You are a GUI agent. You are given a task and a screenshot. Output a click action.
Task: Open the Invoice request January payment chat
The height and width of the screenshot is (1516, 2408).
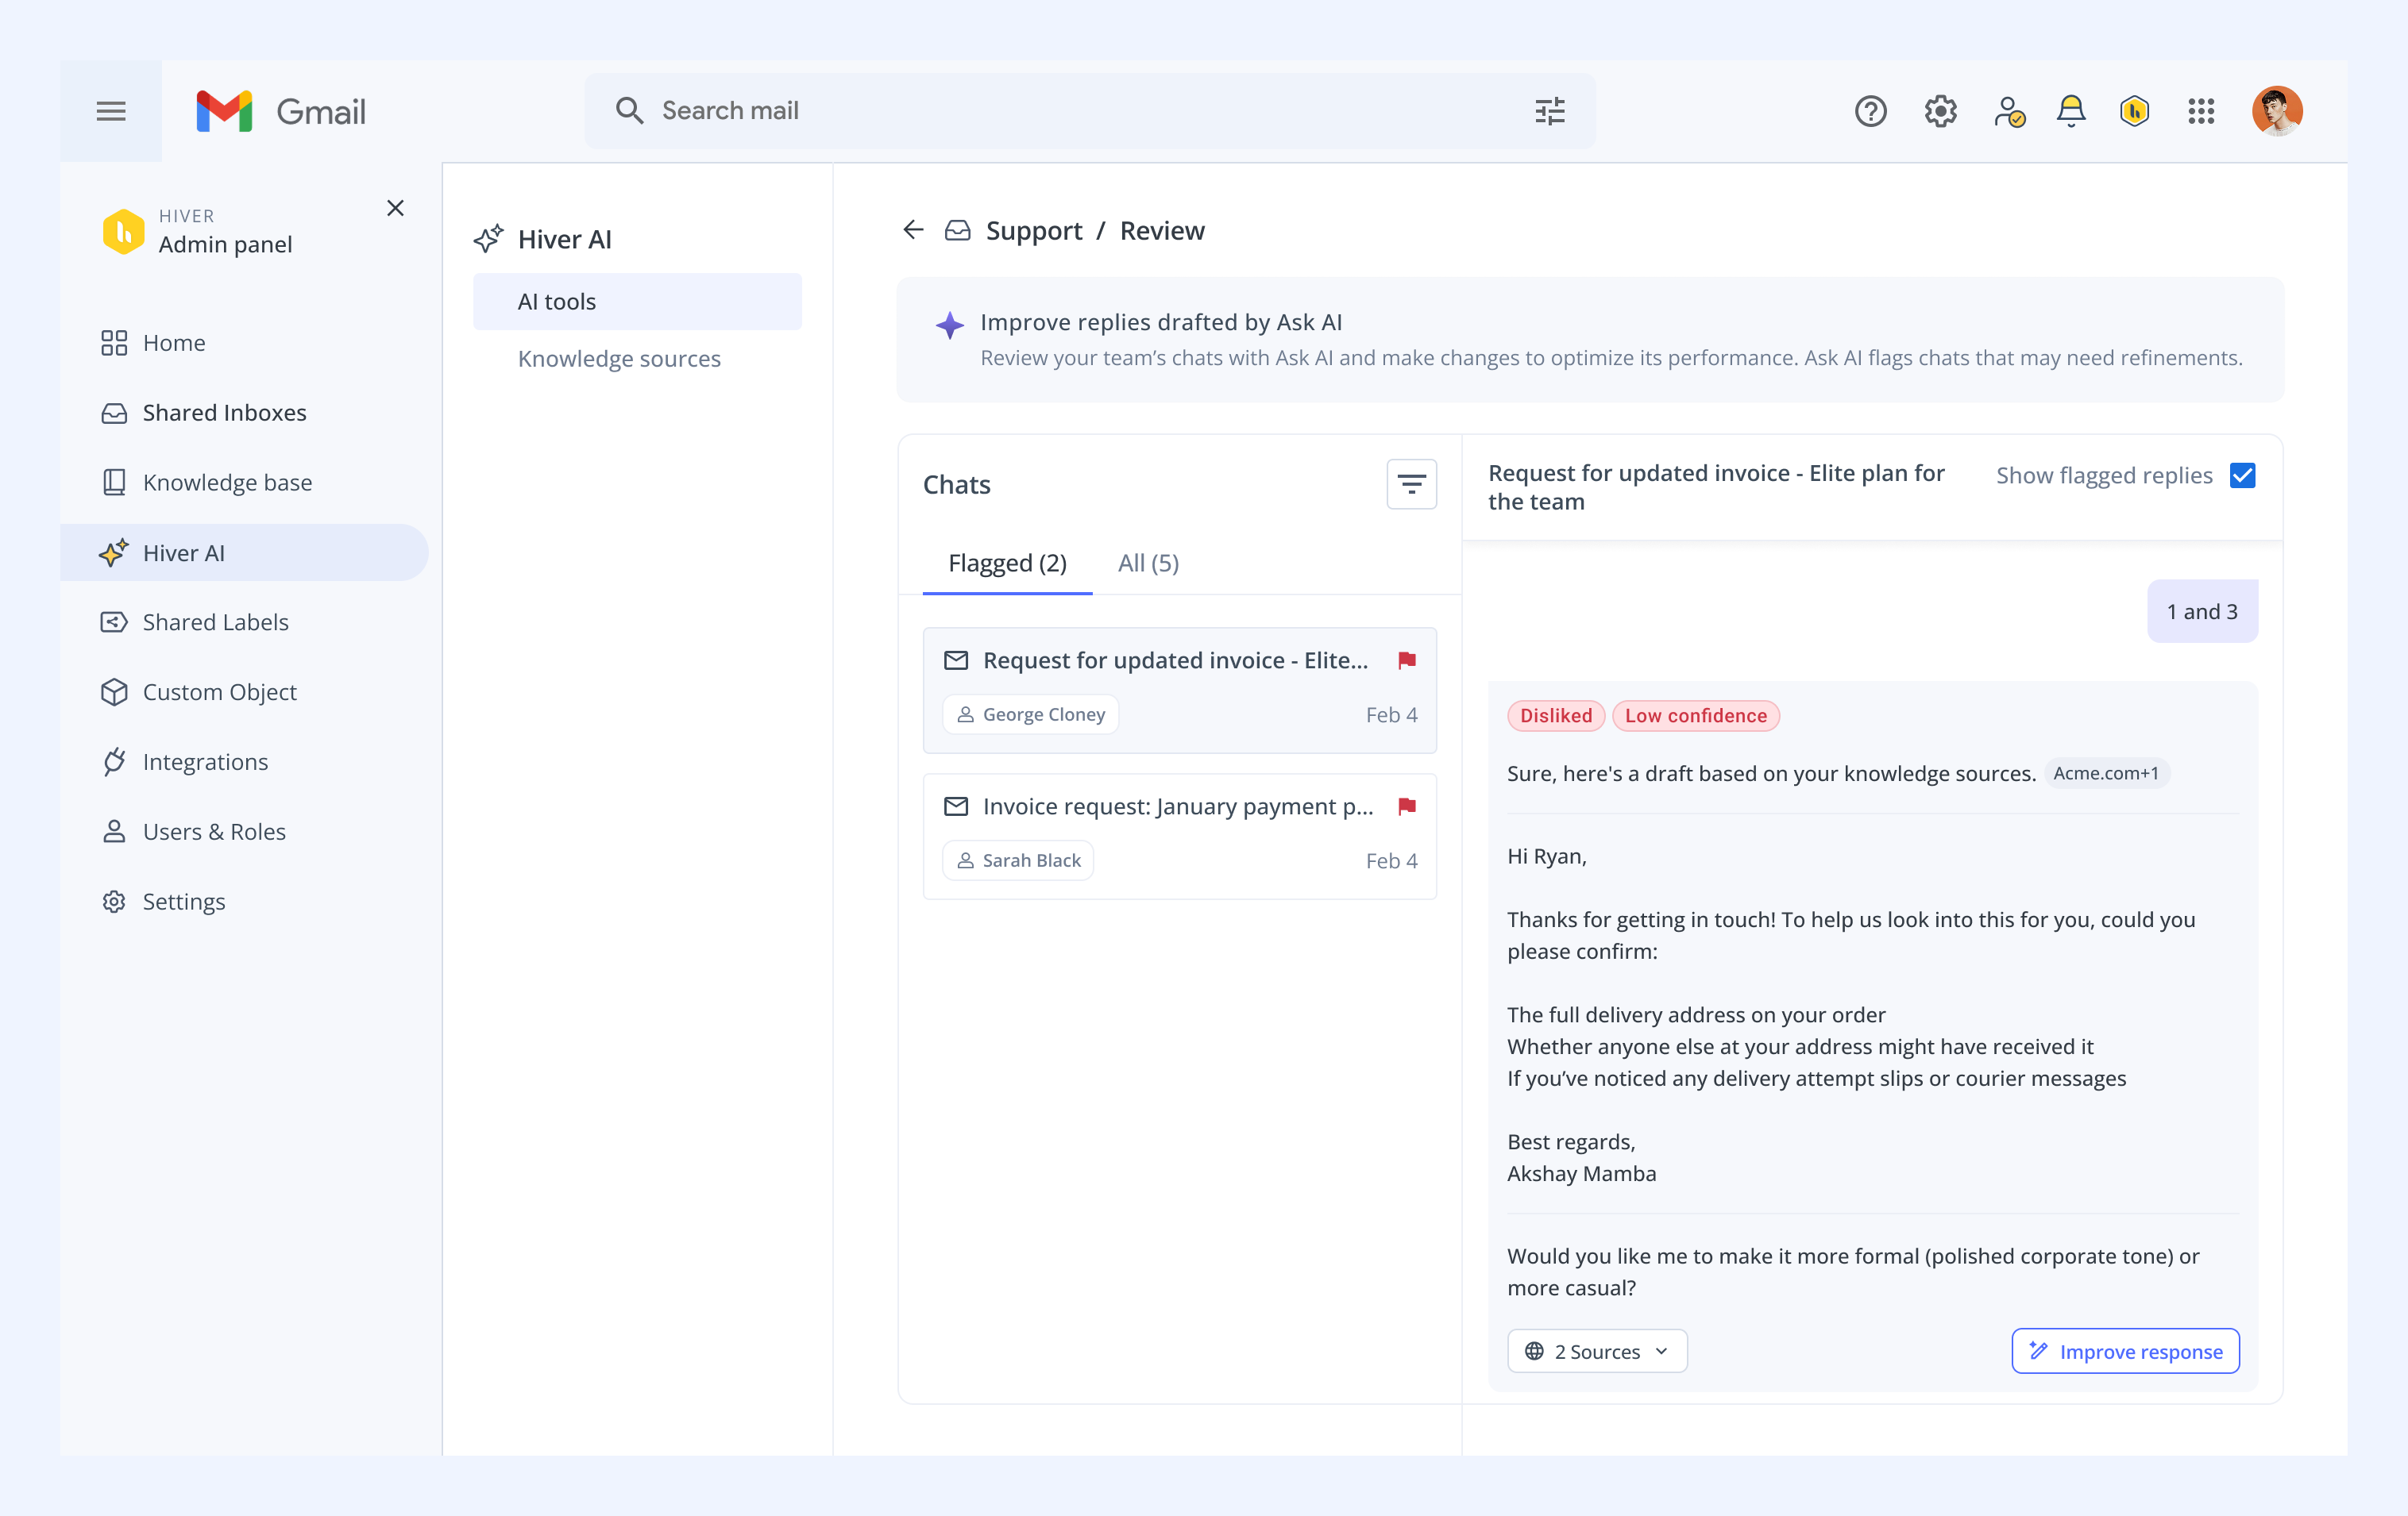coord(1179,837)
